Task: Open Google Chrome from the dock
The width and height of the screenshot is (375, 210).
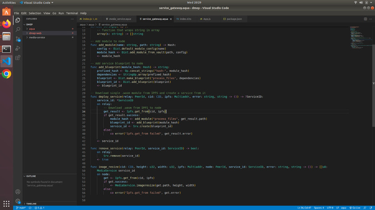Action: [7, 74]
